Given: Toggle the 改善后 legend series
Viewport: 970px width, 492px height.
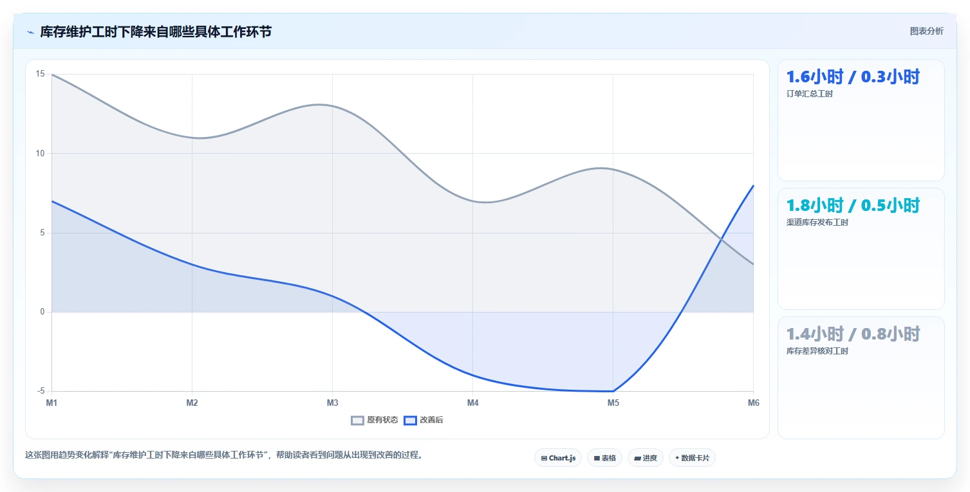Looking at the screenshot, I should (424, 420).
